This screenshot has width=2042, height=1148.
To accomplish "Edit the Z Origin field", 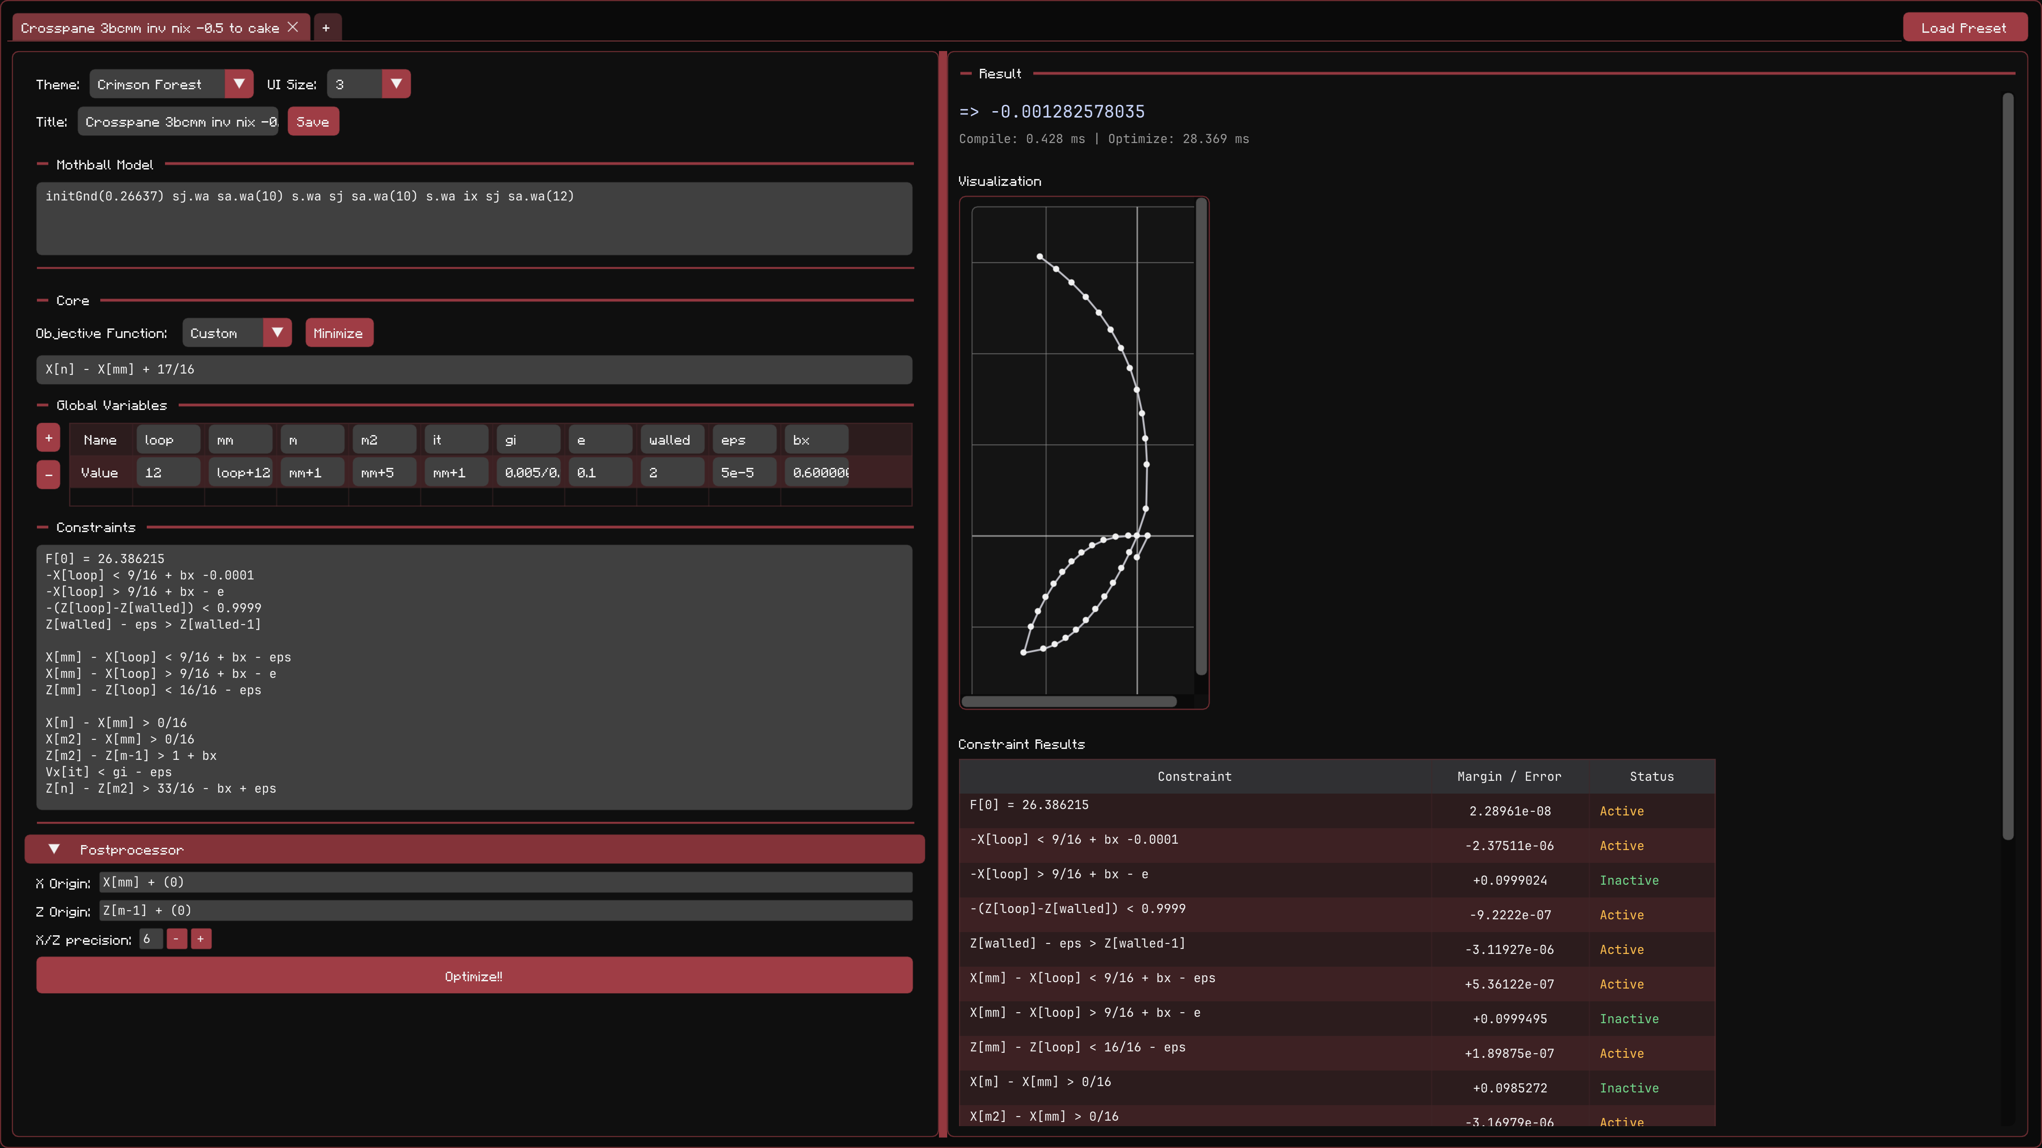I will pos(506,911).
